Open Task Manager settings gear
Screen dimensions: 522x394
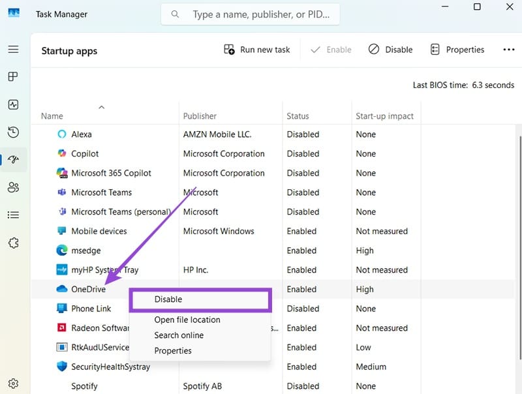tap(13, 383)
